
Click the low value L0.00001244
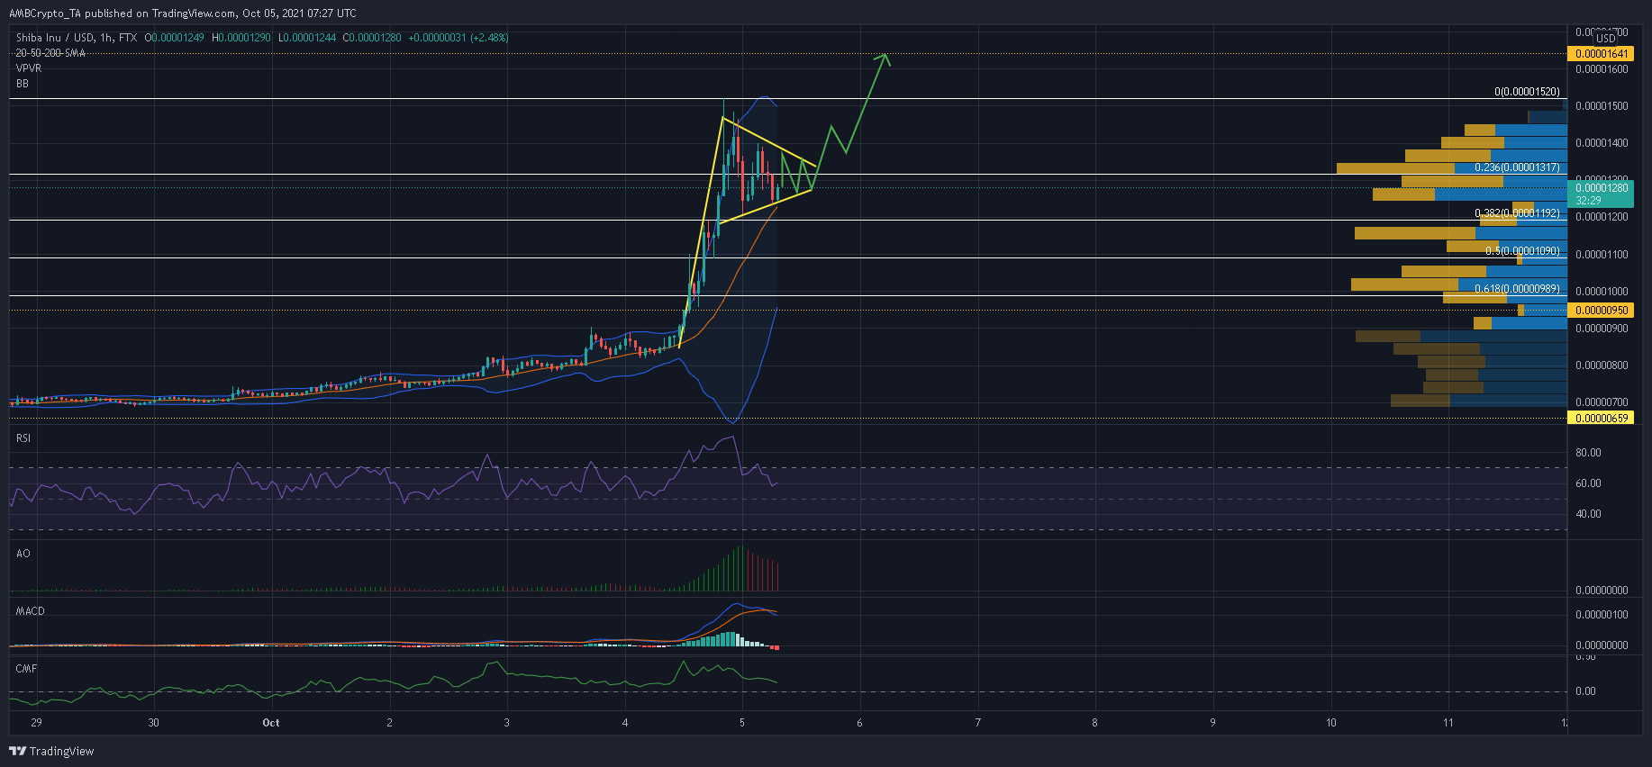click(x=307, y=38)
